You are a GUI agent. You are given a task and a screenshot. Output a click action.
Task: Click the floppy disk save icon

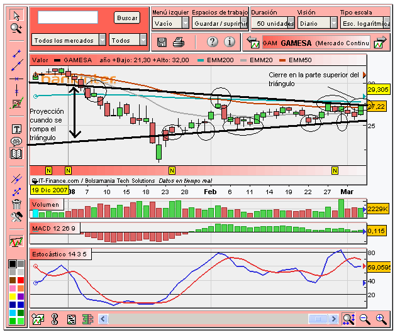pyautogui.click(x=162, y=42)
